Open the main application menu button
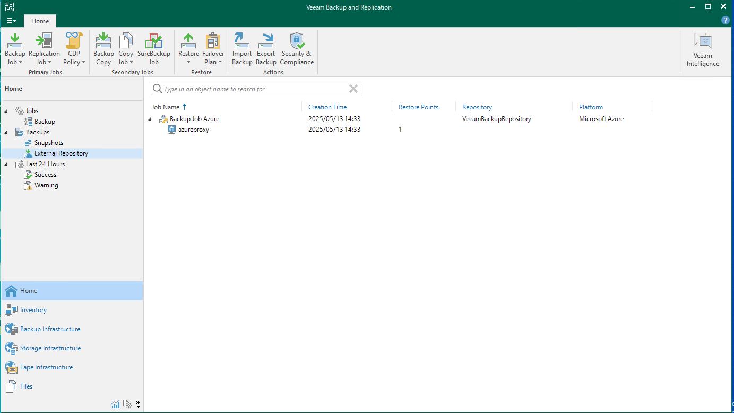Screen dimensions: 734x413 click(x=11, y=21)
